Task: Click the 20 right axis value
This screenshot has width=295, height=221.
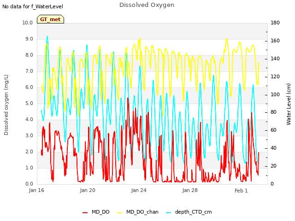Action: 273,166
